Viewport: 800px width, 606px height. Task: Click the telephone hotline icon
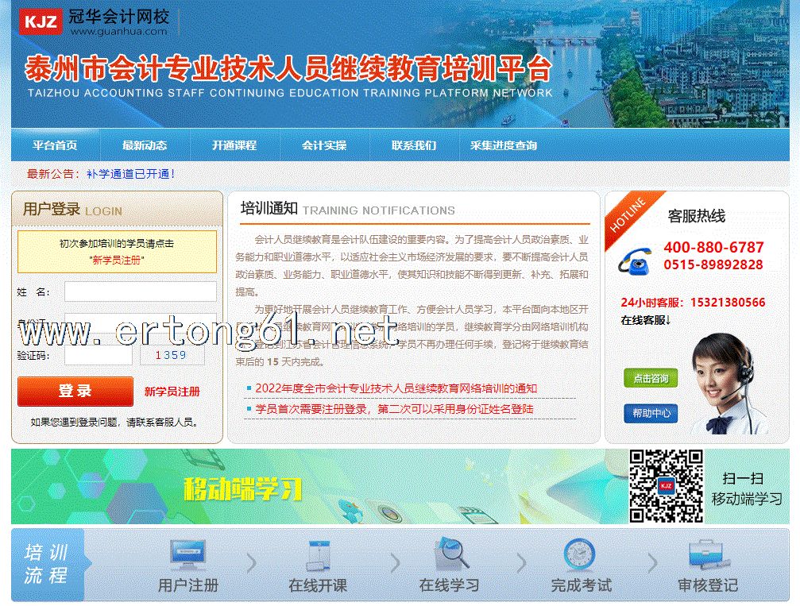click(x=636, y=261)
